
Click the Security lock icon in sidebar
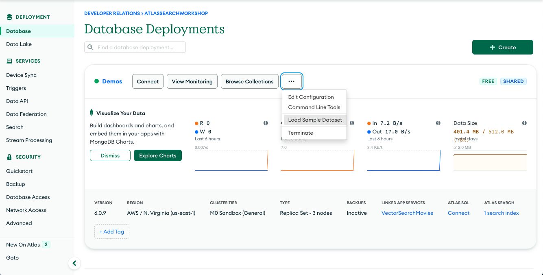(x=9, y=157)
